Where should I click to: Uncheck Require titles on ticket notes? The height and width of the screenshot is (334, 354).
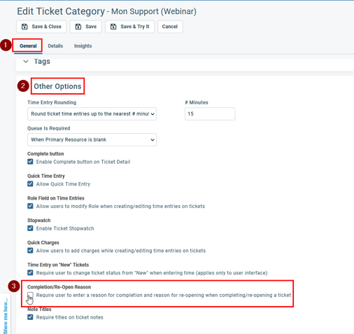[30, 317]
